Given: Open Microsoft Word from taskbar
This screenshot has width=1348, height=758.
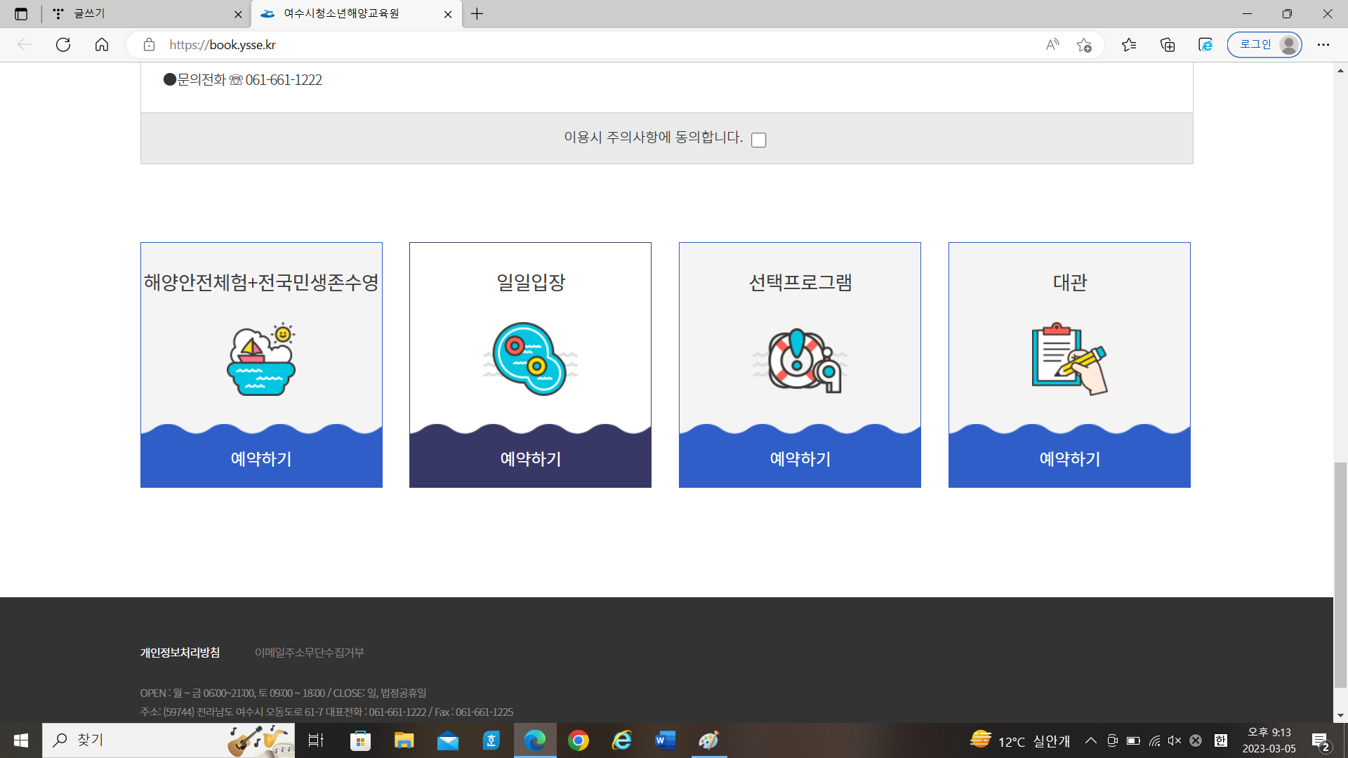Looking at the screenshot, I should point(665,740).
